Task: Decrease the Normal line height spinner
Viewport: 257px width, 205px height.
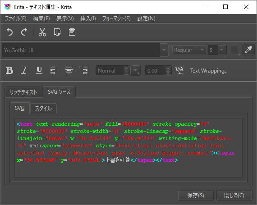Action: (x=126, y=73)
